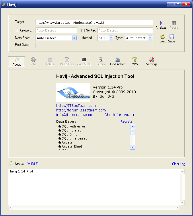This screenshot has height=216, width=193.
Task: Open the Find Admin tool
Action: click(x=118, y=62)
